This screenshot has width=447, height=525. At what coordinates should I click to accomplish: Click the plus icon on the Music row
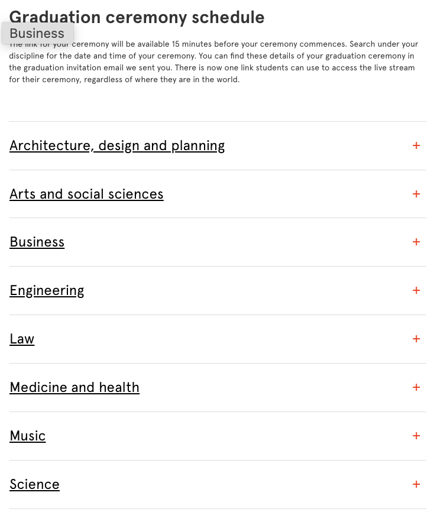tap(416, 436)
